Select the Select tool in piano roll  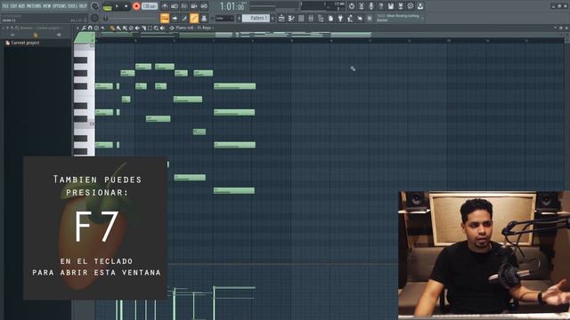150,28
